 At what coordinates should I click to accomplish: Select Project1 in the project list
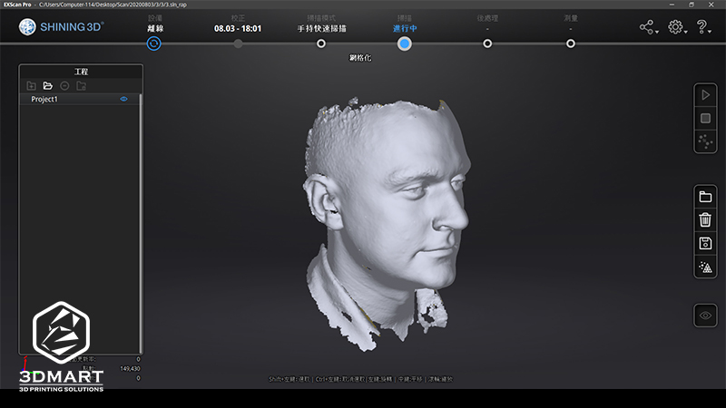45,99
